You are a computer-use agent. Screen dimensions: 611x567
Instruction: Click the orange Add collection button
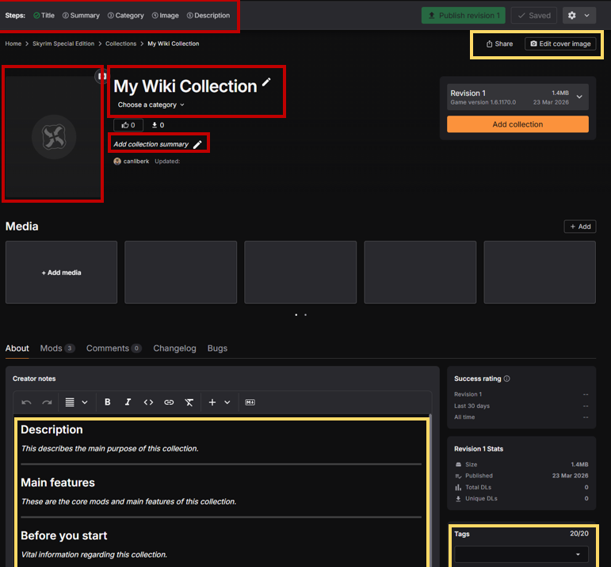click(x=517, y=124)
